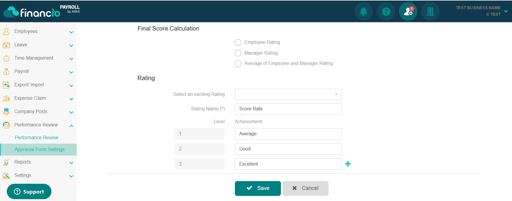Expand the Leave menu chevron
This screenshot has width=512, height=201.
point(71,45)
